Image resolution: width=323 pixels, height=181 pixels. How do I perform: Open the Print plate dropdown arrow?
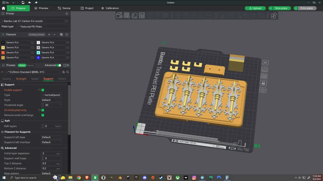pos(296,8)
